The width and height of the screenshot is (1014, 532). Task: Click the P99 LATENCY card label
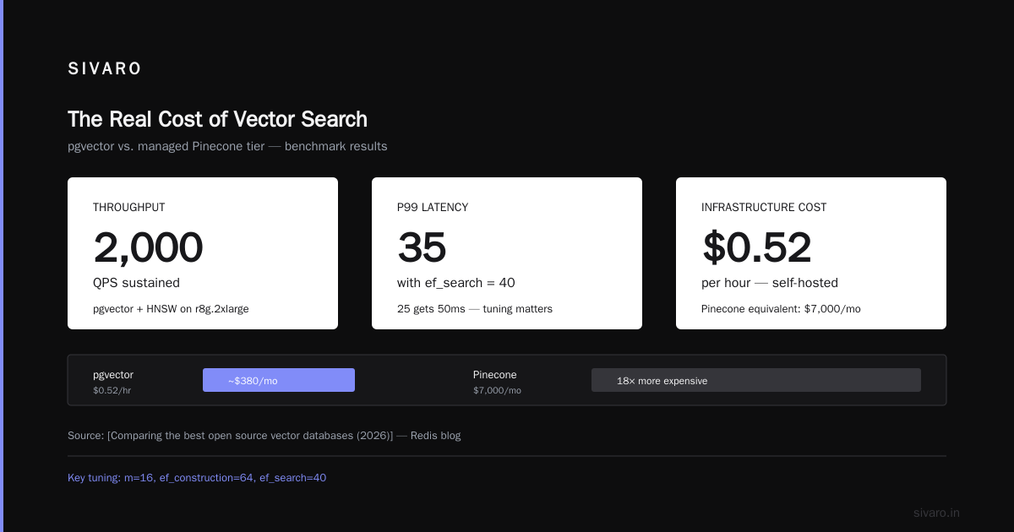tap(433, 207)
